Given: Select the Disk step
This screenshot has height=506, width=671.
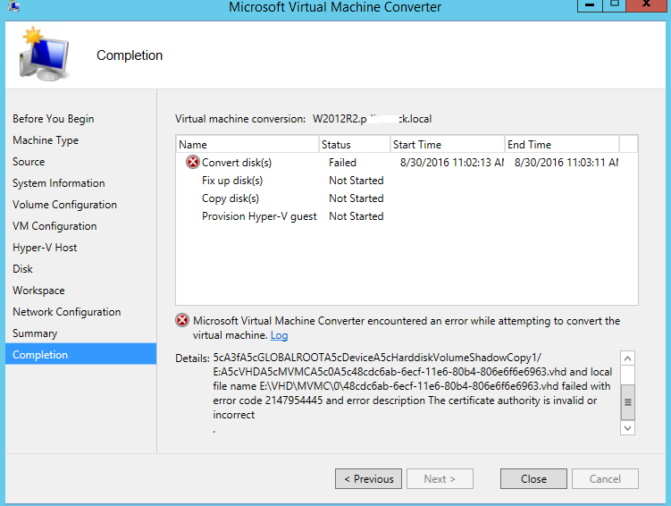Looking at the screenshot, I should (x=22, y=269).
